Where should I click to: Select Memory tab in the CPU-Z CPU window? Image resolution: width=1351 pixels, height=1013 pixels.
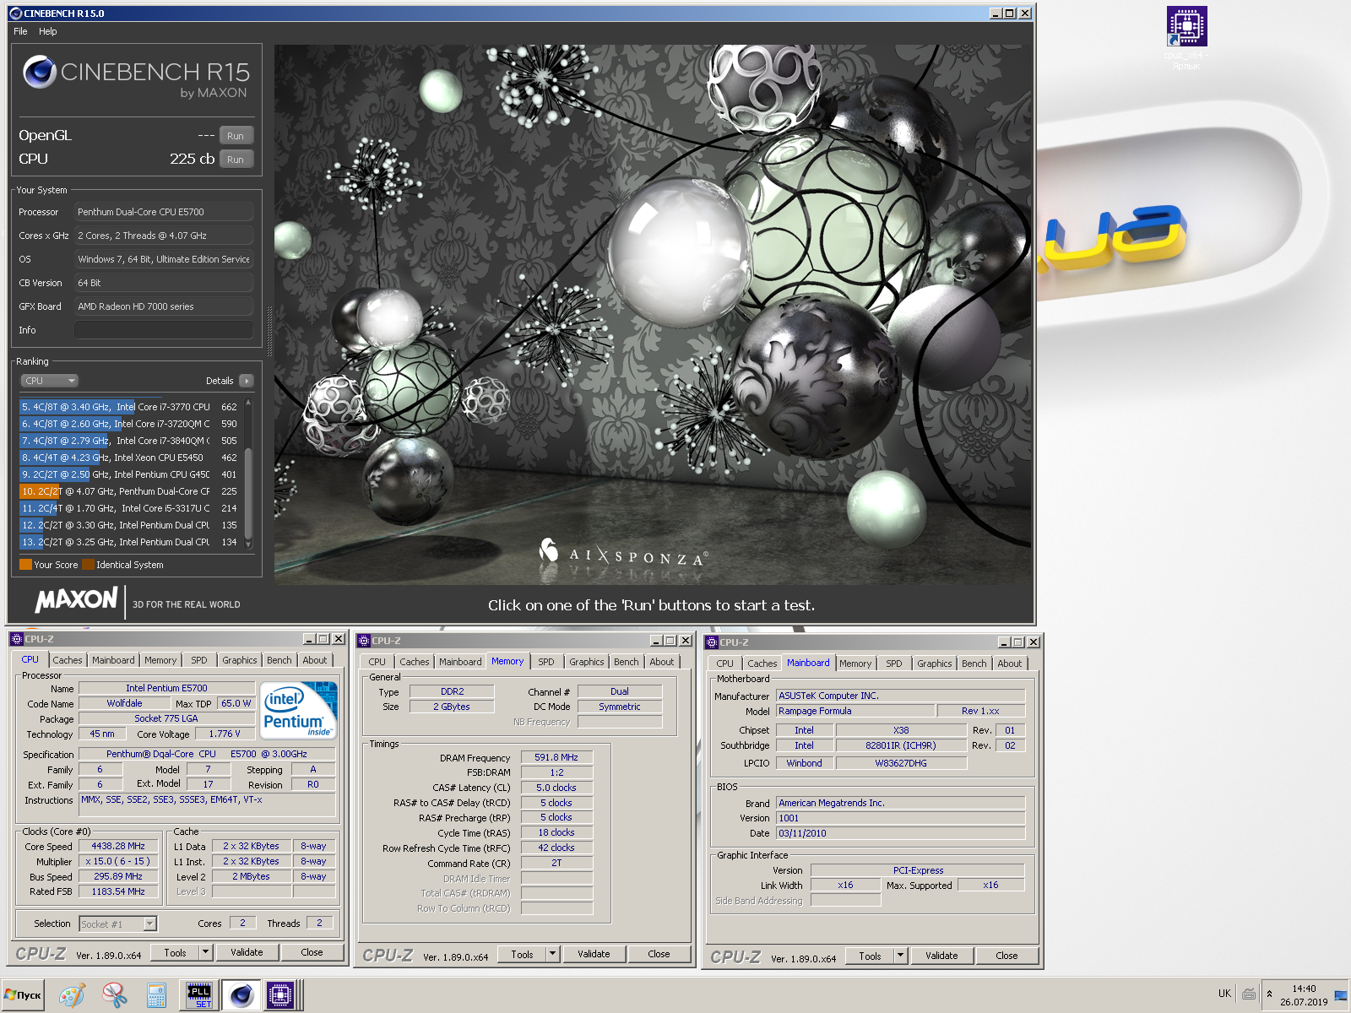160,660
